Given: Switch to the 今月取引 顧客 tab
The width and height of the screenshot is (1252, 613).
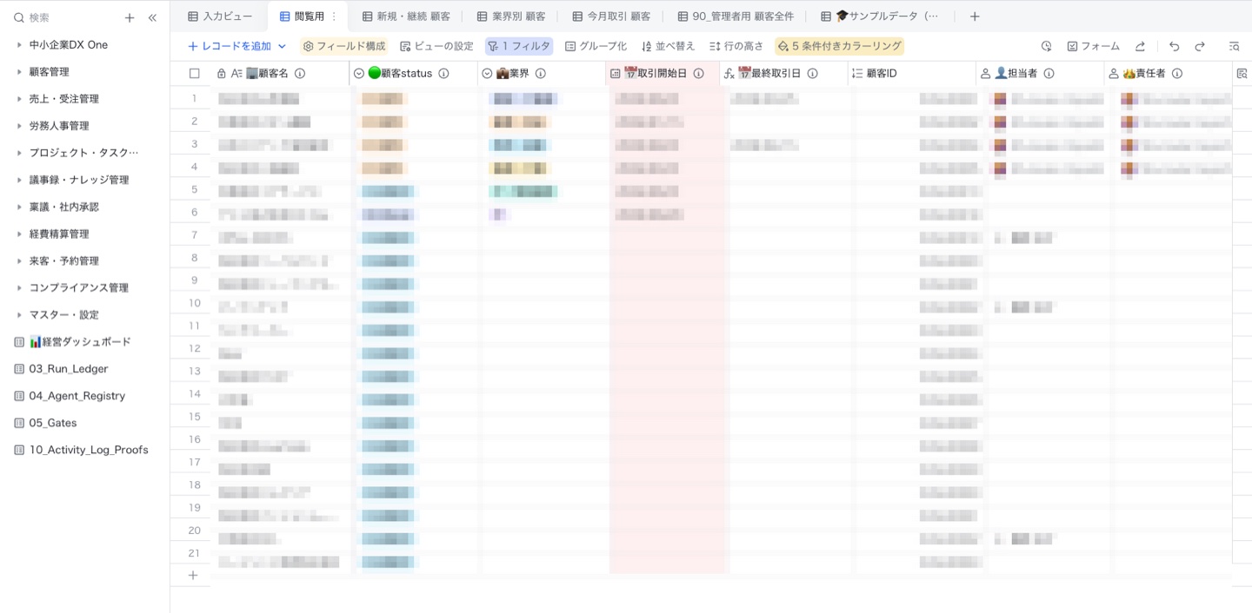Looking at the screenshot, I should point(611,16).
